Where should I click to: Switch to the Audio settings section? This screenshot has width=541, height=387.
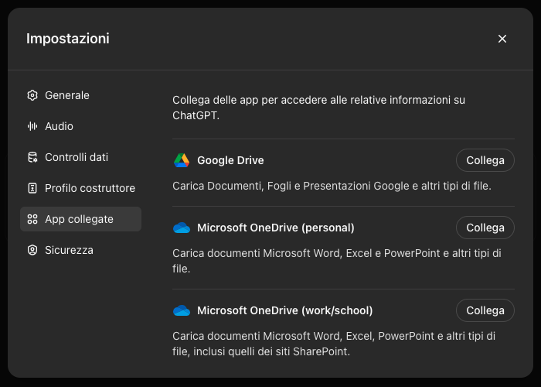click(80, 126)
